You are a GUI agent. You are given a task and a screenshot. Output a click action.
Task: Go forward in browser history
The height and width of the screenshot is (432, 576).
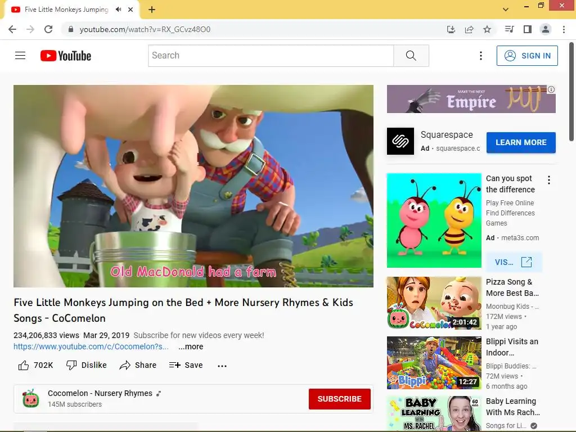[30, 29]
